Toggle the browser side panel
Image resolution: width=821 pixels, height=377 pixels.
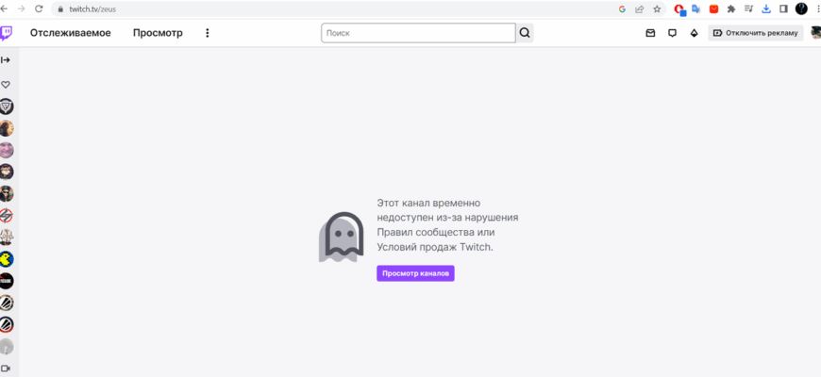tap(782, 8)
